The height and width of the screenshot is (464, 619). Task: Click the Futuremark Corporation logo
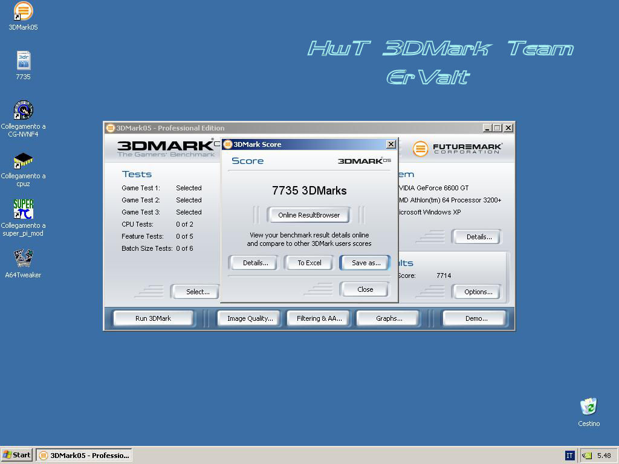pos(457,149)
